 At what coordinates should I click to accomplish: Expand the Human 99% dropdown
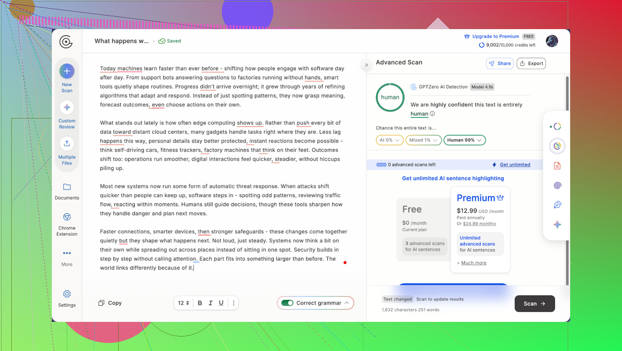tap(464, 140)
